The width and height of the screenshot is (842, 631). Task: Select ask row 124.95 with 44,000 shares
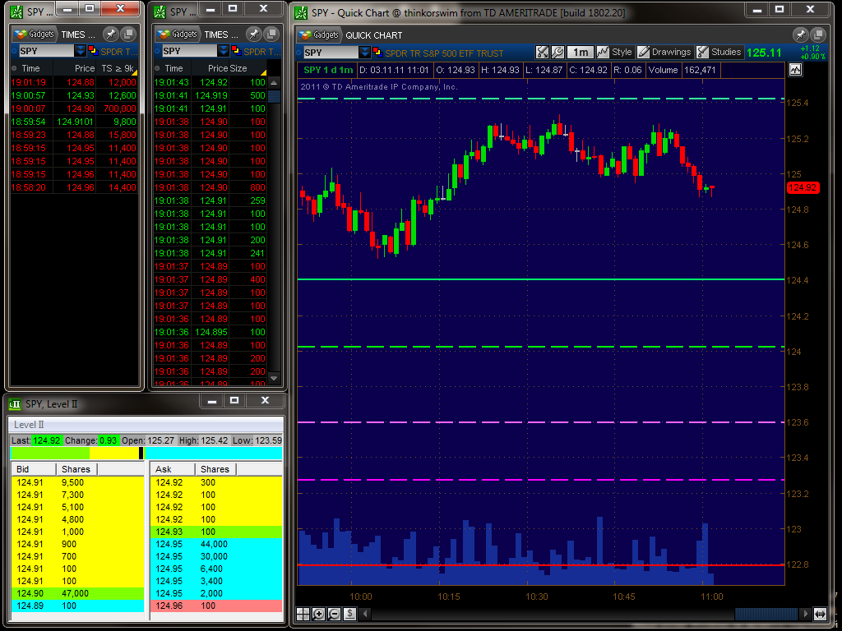click(217, 544)
